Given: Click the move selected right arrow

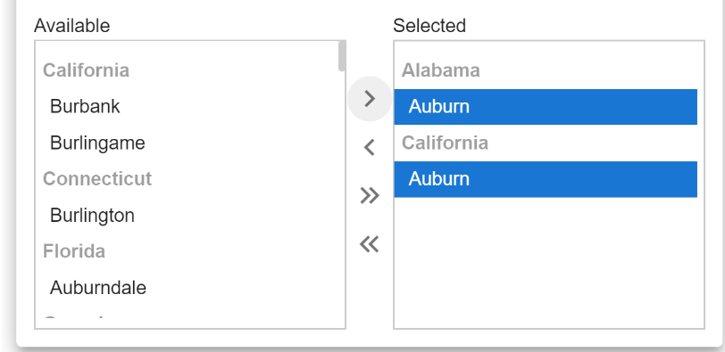Looking at the screenshot, I should (370, 99).
